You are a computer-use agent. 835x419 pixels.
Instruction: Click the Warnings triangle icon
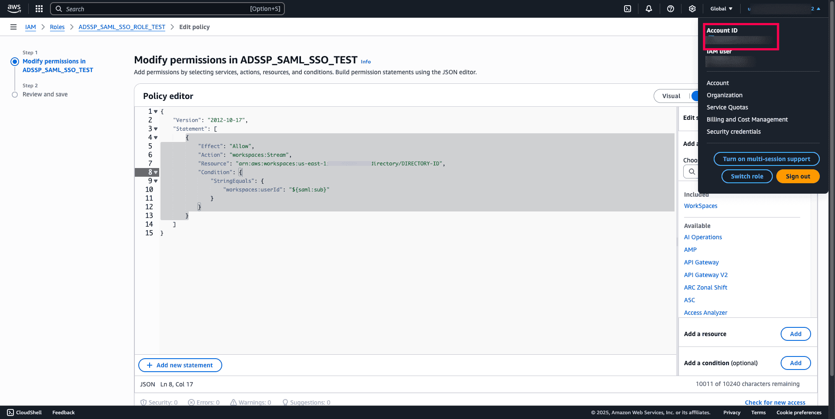pyautogui.click(x=234, y=403)
